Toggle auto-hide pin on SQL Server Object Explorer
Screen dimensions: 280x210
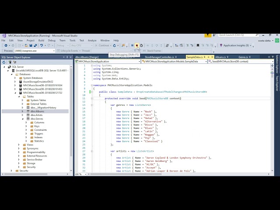point(66,57)
